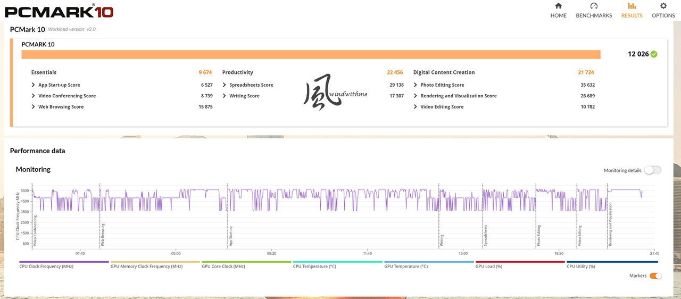Click the Digital Content Creation heading
This screenshot has height=299, width=681.
click(444, 72)
